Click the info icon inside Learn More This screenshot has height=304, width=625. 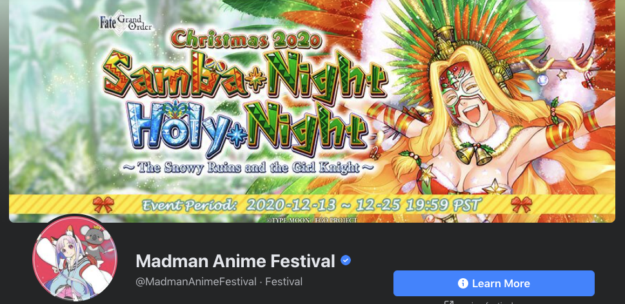tap(462, 283)
